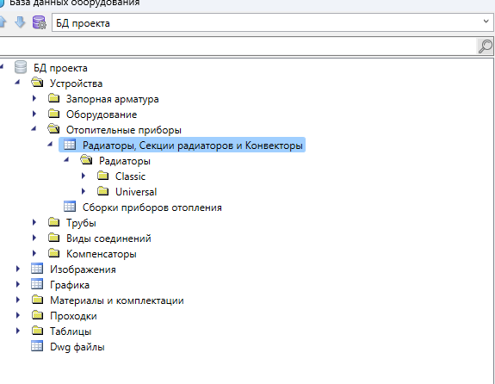Click the magnifier search icon
Screen dimensions: 495x384
click(x=485, y=46)
